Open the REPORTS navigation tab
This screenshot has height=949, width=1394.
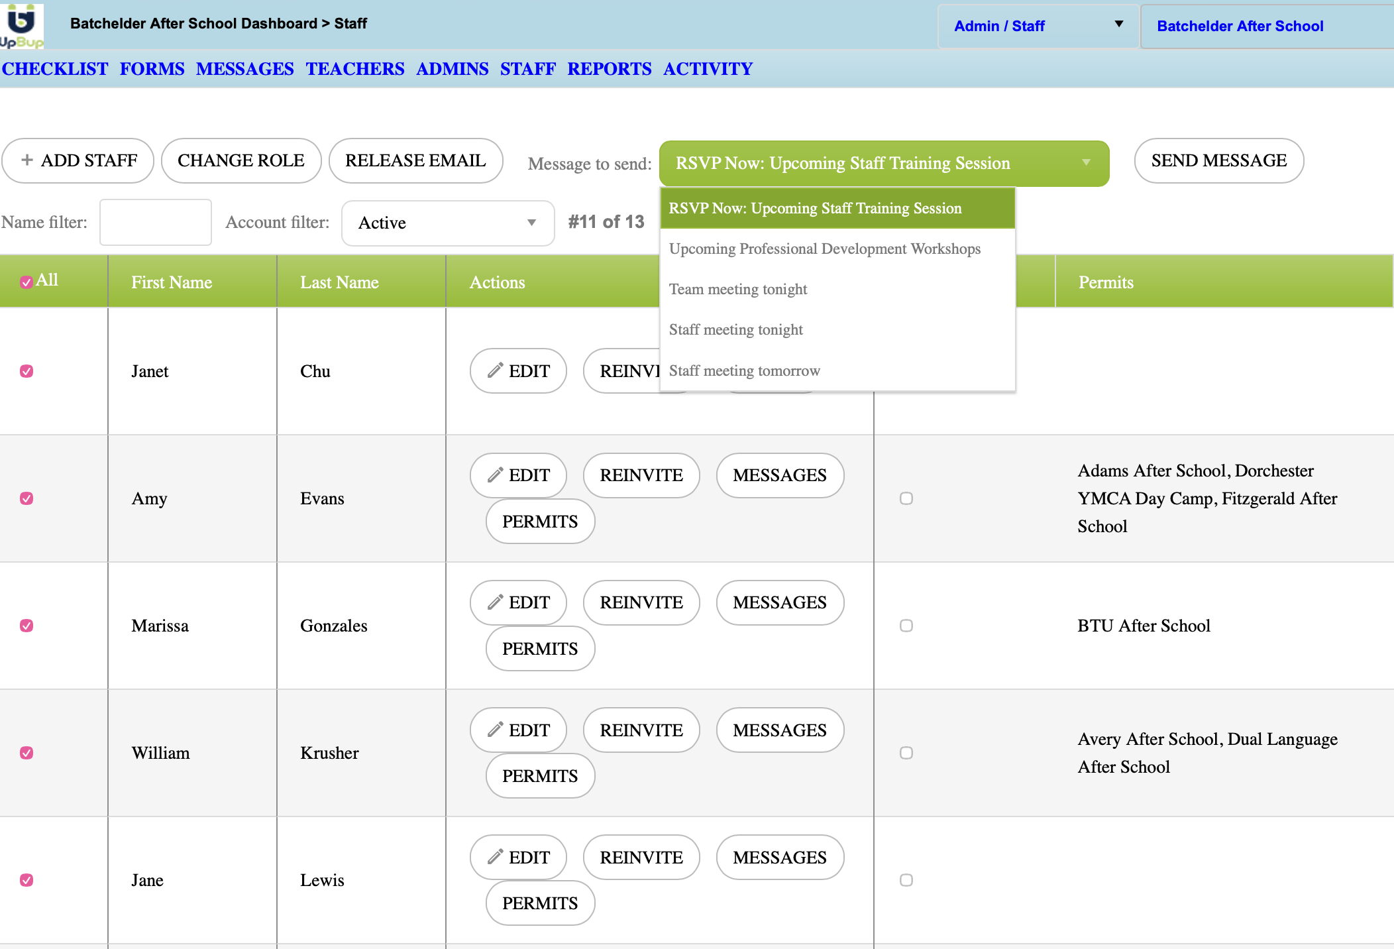coord(609,69)
